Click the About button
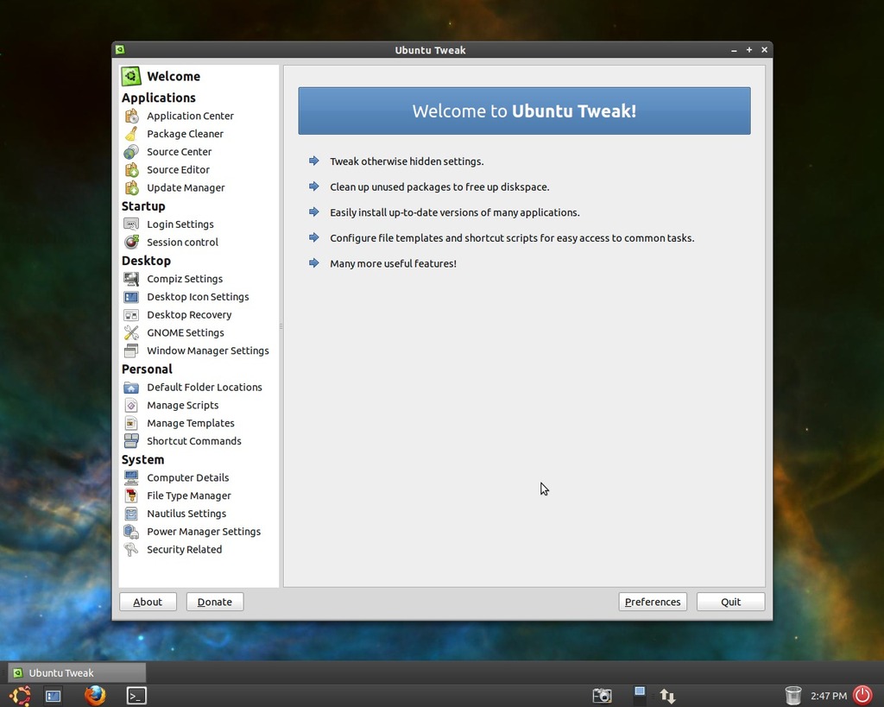Image resolution: width=884 pixels, height=707 pixels. pyautogui.click(x=148, y=602)
